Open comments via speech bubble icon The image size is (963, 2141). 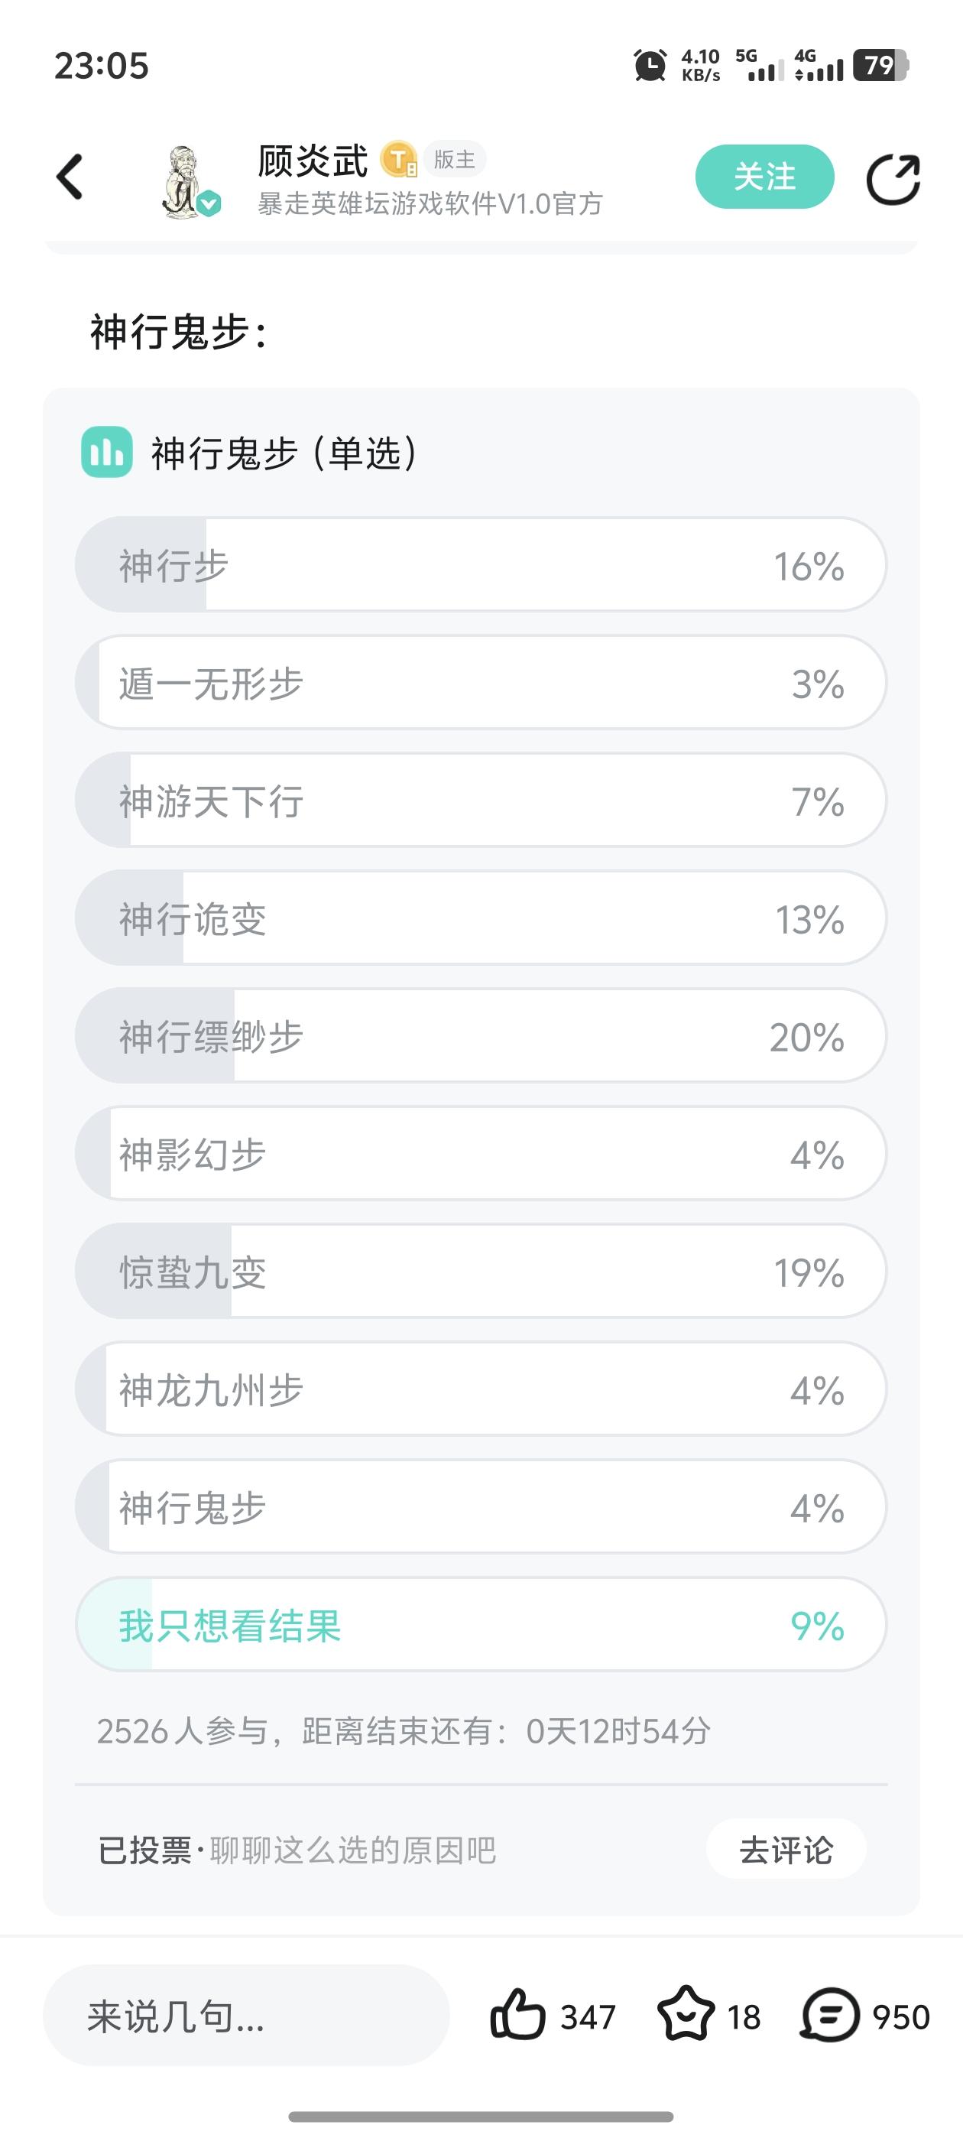coord(829,2015)
